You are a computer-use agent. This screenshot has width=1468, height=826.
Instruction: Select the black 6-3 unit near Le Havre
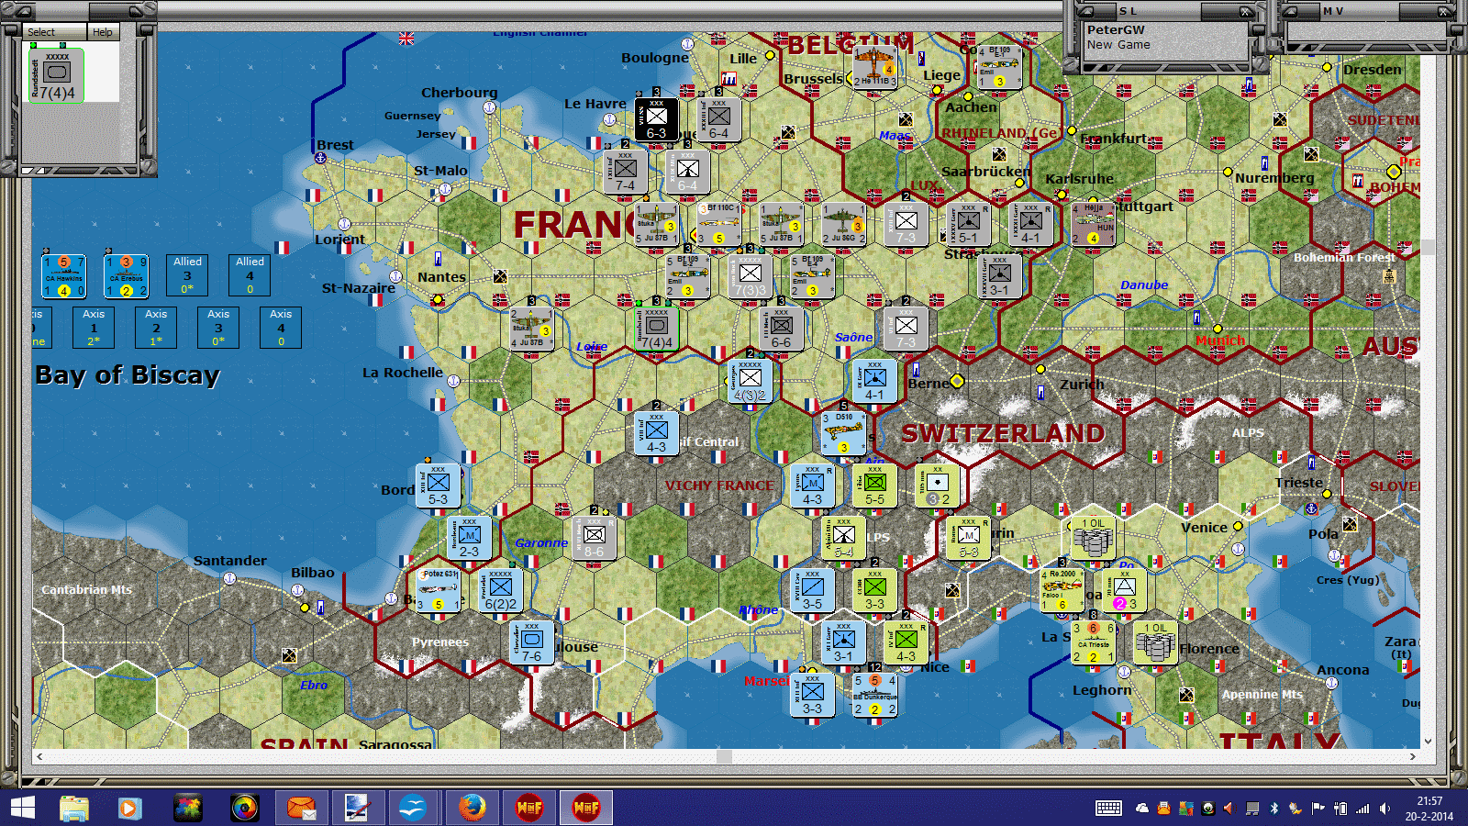pyautogui.click(x=657, y=119)
